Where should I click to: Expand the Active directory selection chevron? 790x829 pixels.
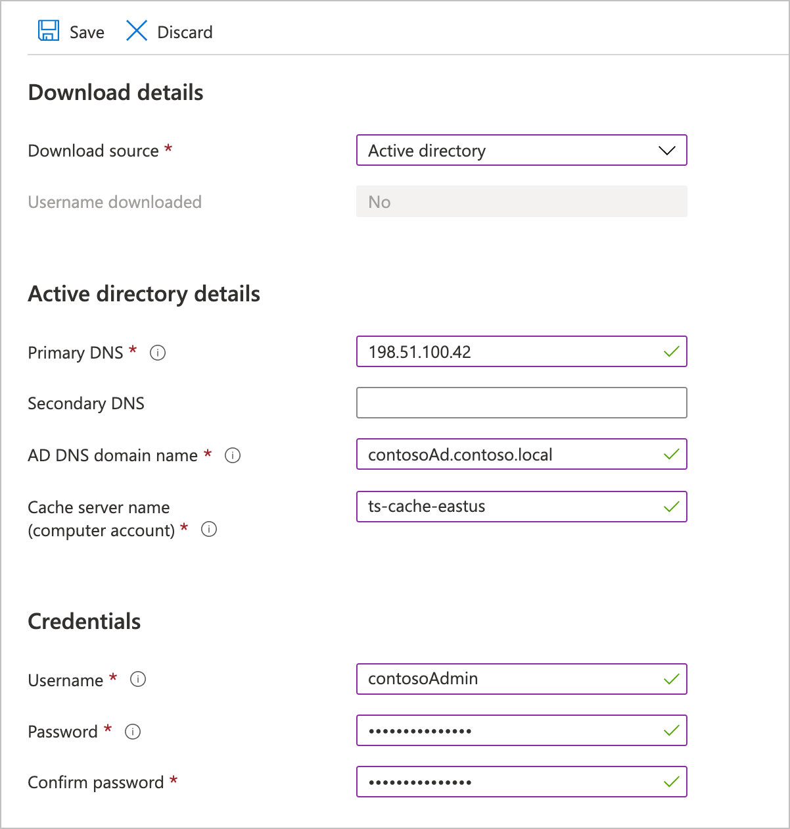tap(666, 150)
